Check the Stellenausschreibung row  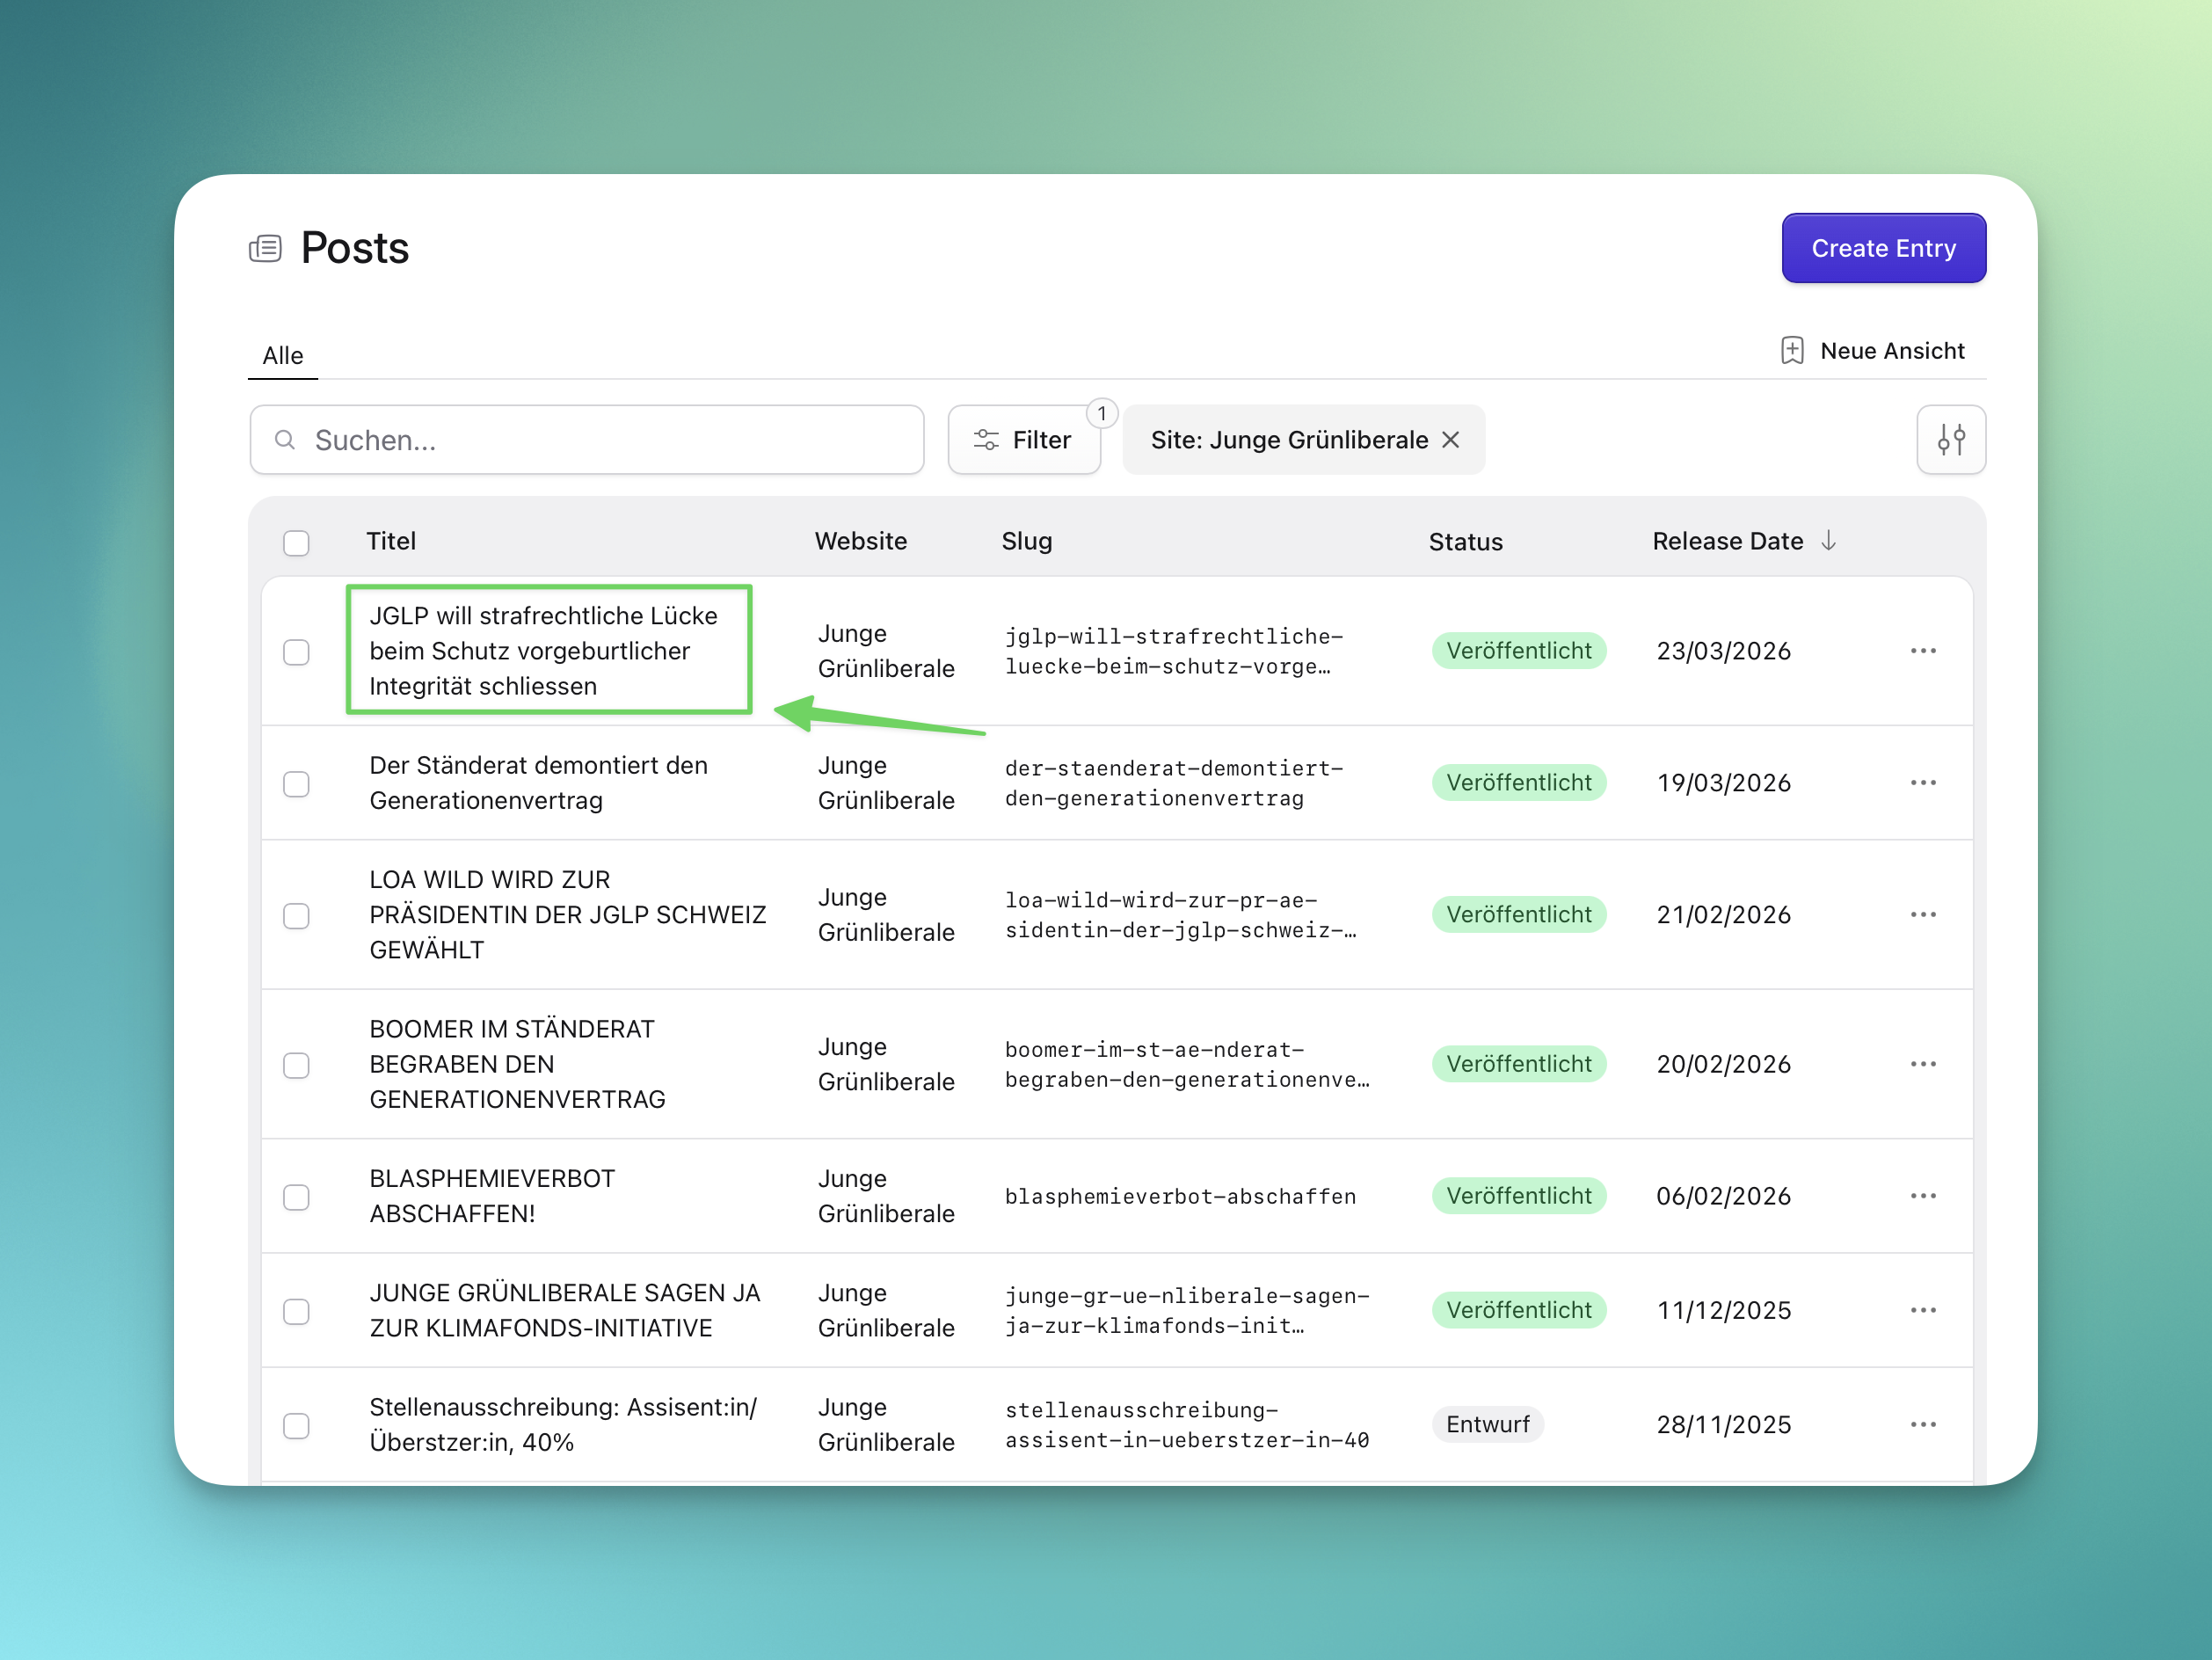click(296, 1425)
